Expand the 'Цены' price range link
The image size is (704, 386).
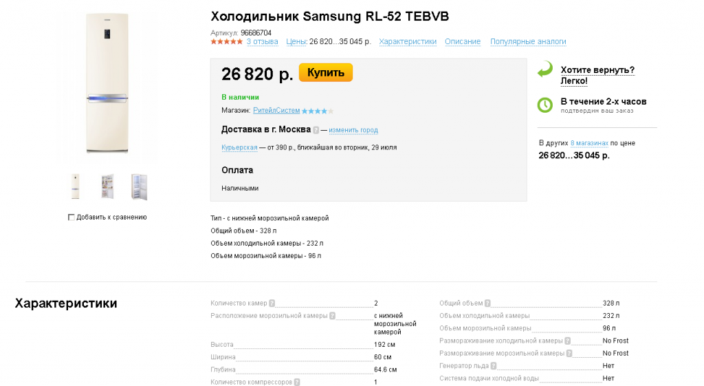(x=296, y=41)
